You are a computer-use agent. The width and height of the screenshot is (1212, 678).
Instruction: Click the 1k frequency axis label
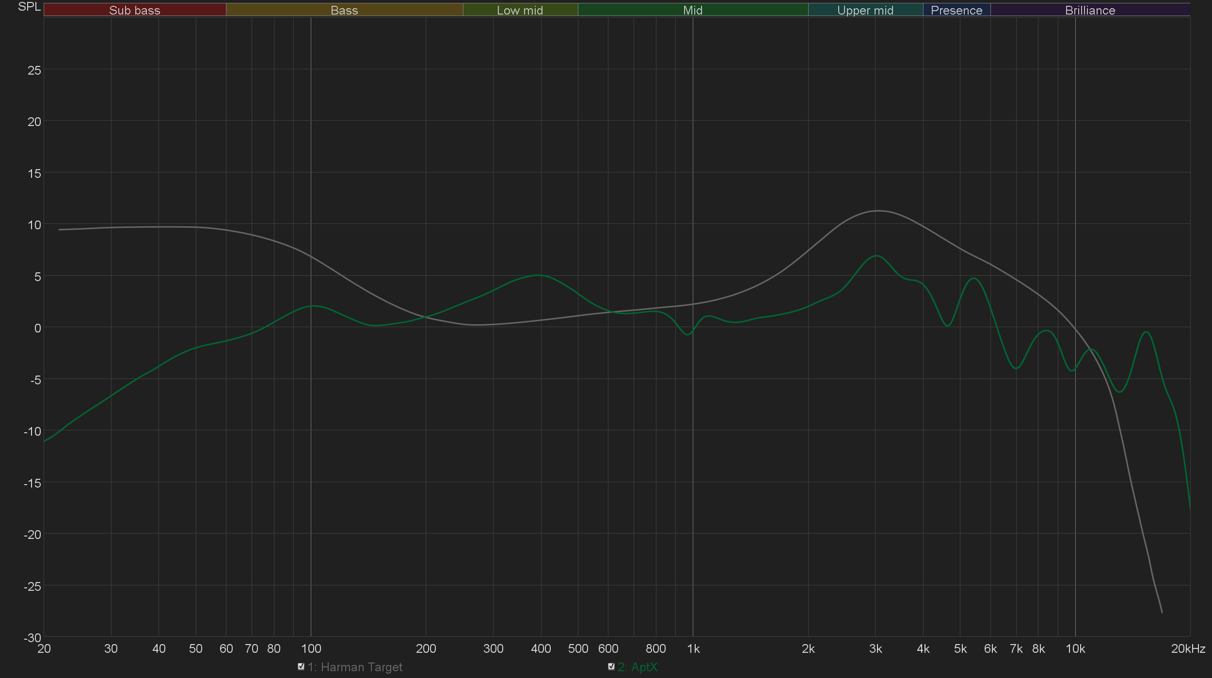(x=693, y=649)
